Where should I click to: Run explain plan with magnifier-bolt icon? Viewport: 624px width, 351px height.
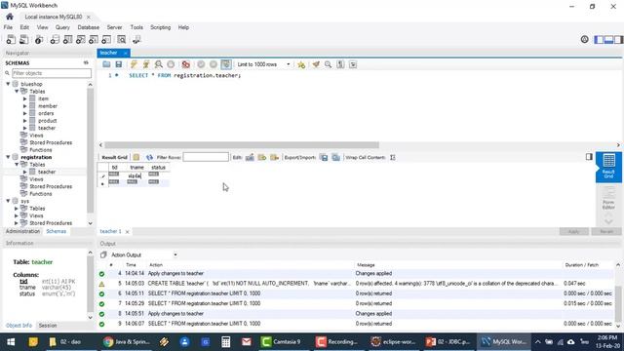[158, 64]
